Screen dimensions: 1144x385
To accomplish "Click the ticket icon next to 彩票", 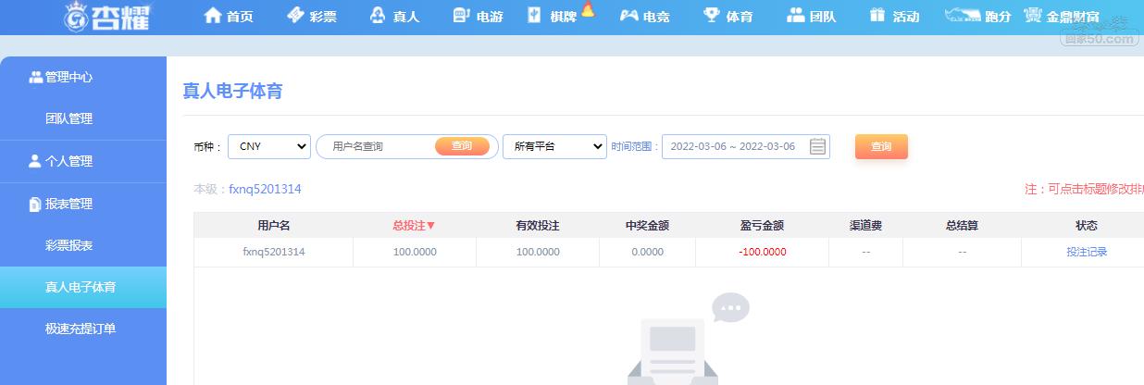I will click(x=295, y=15).
